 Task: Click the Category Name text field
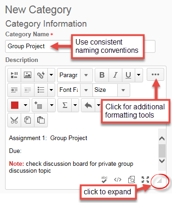(x=80, y=46)
